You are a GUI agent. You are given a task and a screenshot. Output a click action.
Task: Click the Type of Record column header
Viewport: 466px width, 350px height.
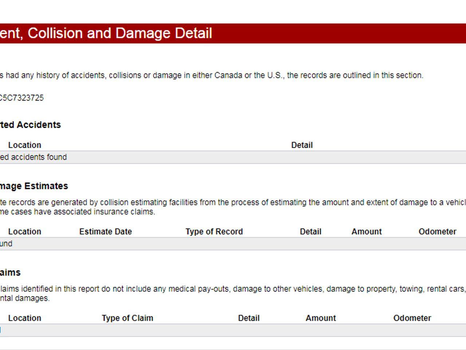(x=214, y=232)
